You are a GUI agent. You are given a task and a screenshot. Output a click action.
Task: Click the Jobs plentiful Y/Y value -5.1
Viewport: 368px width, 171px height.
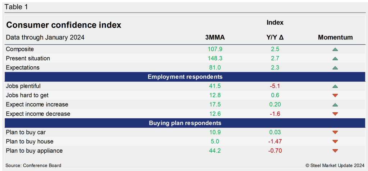point(275,86)
